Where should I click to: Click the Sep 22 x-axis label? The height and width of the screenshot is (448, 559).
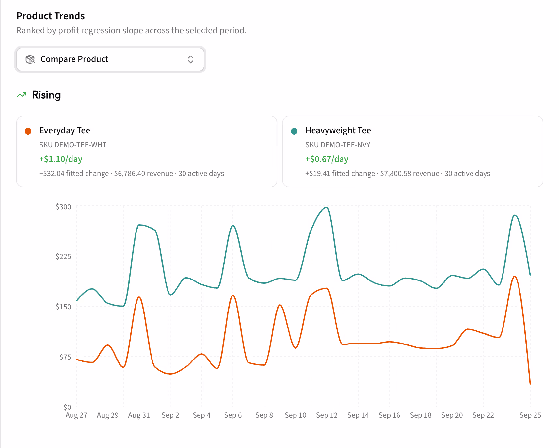[483, 415]
